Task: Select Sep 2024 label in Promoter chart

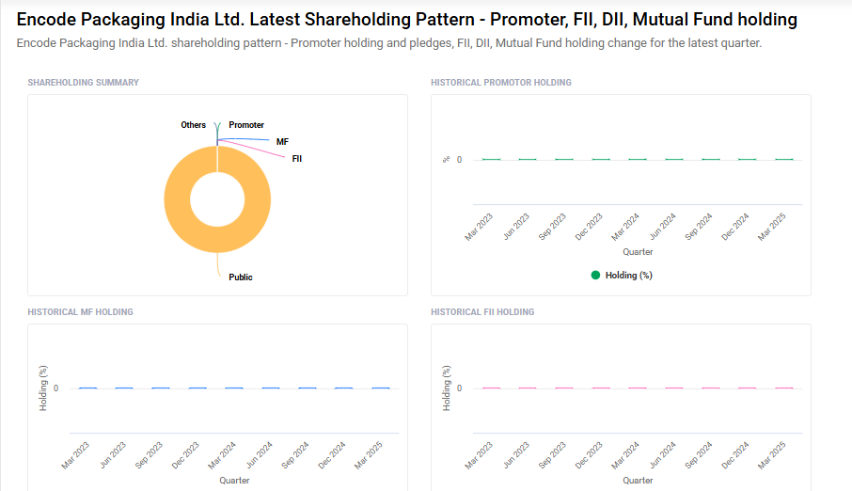Action: [x=698, y=227]
